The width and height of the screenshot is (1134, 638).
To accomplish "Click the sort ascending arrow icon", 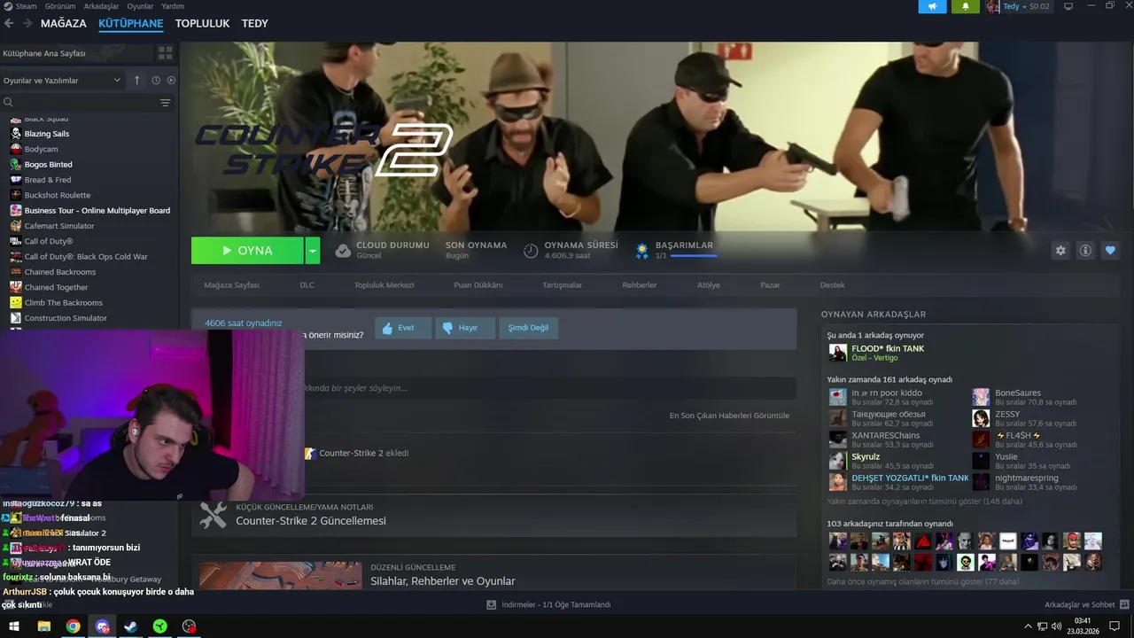I will pyautogui.click(x=136, y=81).
